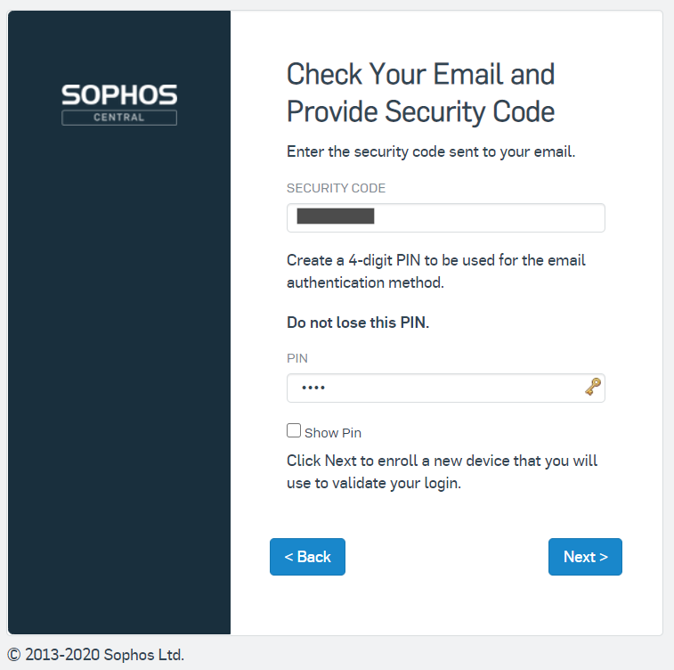Enable the Show Pin checkbox

294,430
